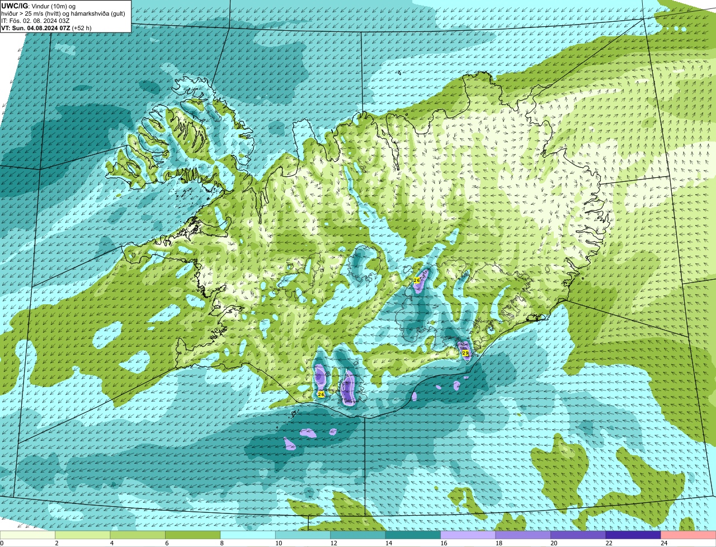Click the 6–8 m/s green legend segment

[x=193, y=535]
